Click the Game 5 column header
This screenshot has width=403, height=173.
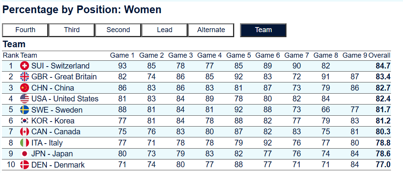[238, 55]
